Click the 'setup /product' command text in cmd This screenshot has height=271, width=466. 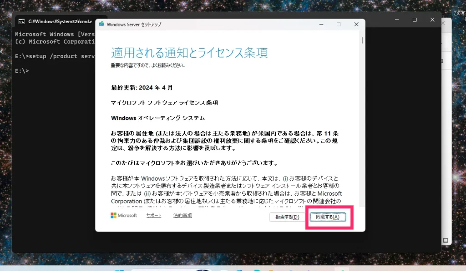click(53, 56)
